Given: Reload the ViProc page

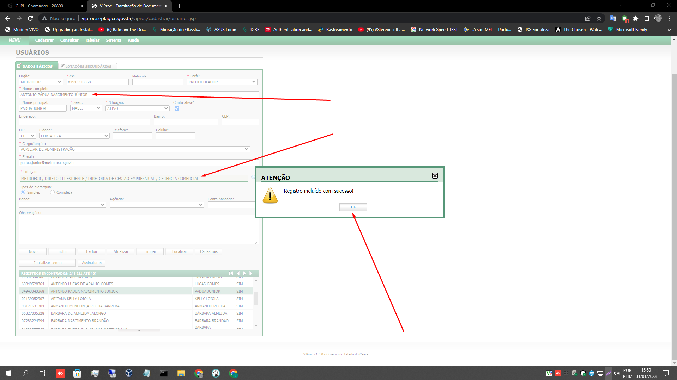Looking at the screenshot, I should point(30,18).
